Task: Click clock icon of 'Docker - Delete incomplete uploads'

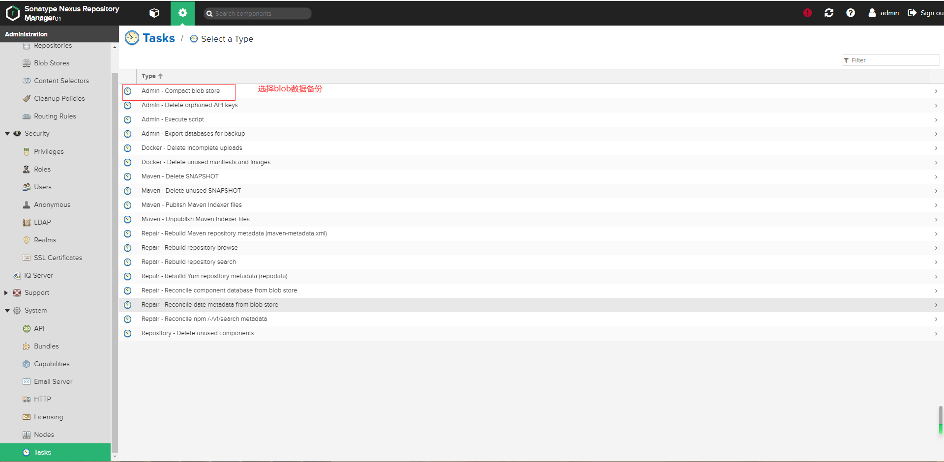Action: pos(128,148)
